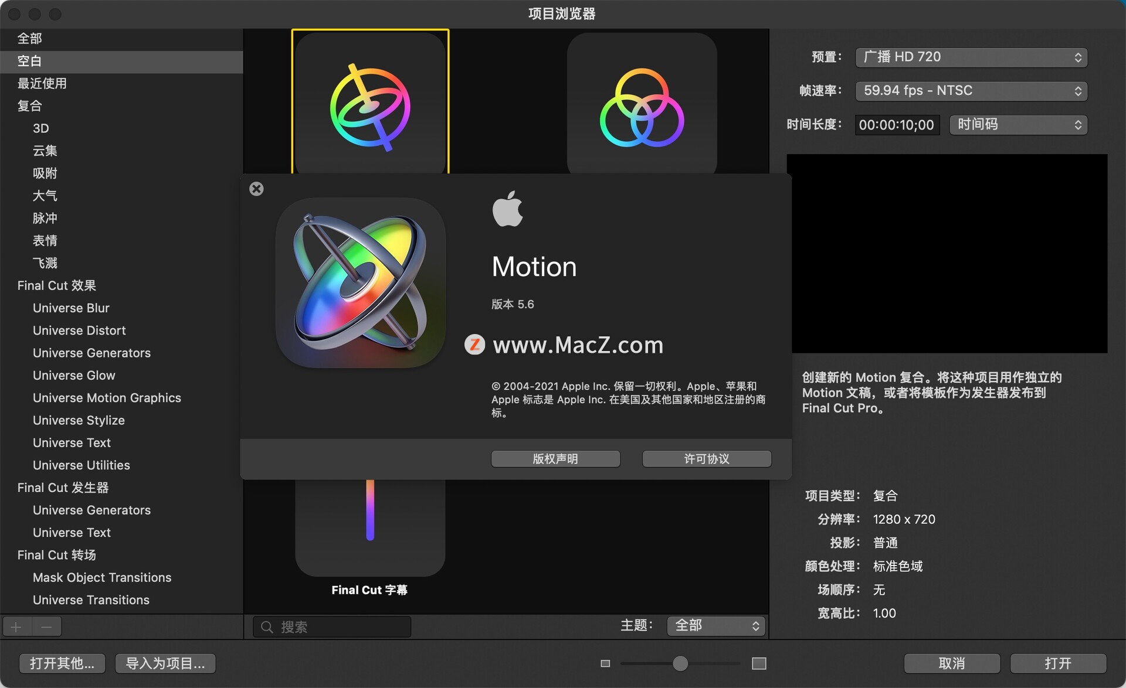
Task: Select the Final Cut 转场 category
Action: 56,555
